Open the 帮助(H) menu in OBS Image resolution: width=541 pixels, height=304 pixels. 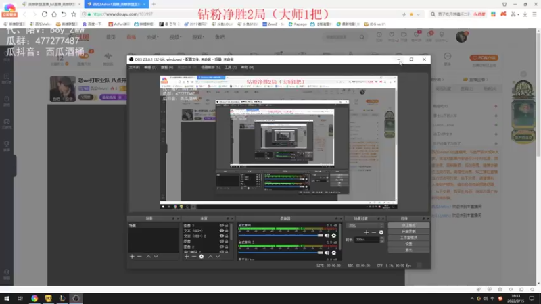click(248, 67)
